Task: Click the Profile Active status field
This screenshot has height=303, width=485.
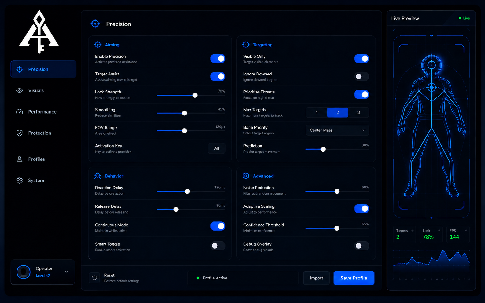Action: click(243, 278)
